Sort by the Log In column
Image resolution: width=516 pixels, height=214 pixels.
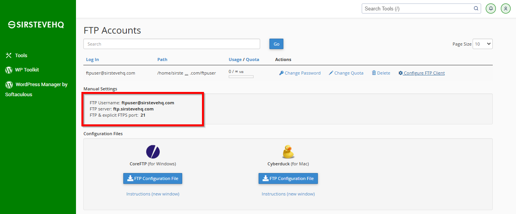92,59
